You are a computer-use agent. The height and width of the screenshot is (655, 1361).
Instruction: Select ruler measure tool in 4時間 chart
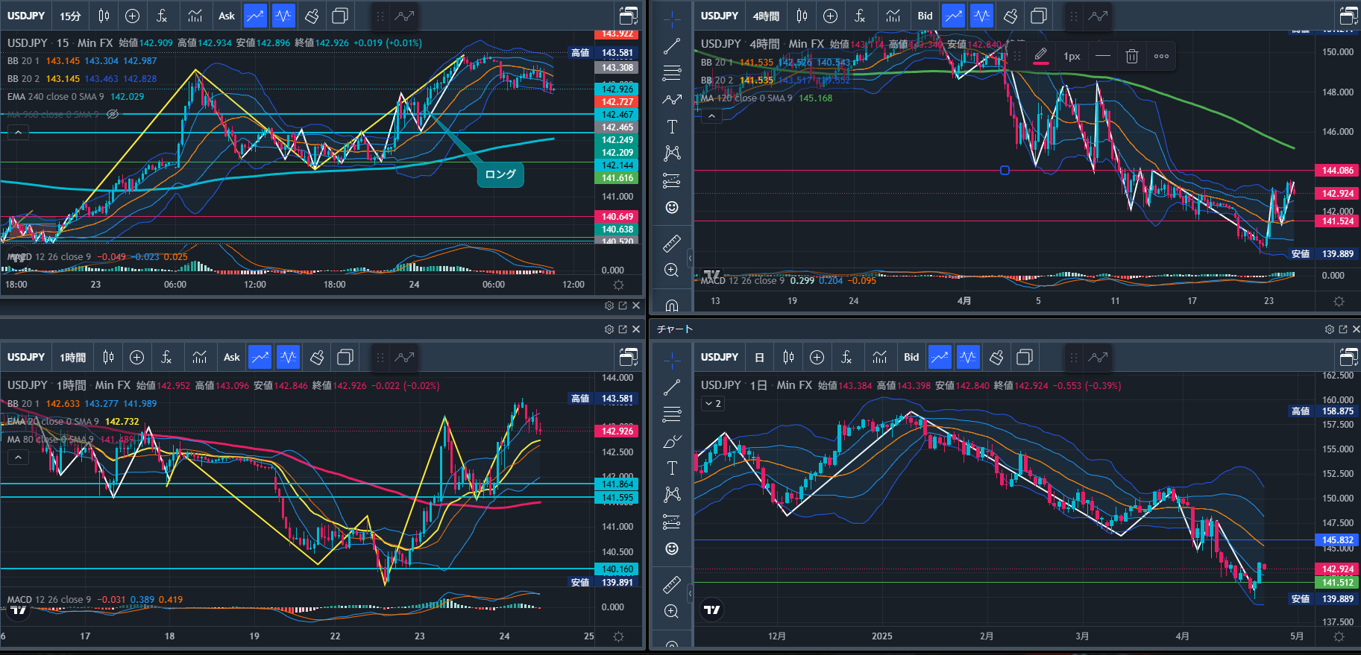point(672,244)
